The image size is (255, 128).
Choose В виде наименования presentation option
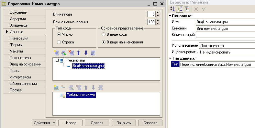pyautogui.click(x=104, y=42)
